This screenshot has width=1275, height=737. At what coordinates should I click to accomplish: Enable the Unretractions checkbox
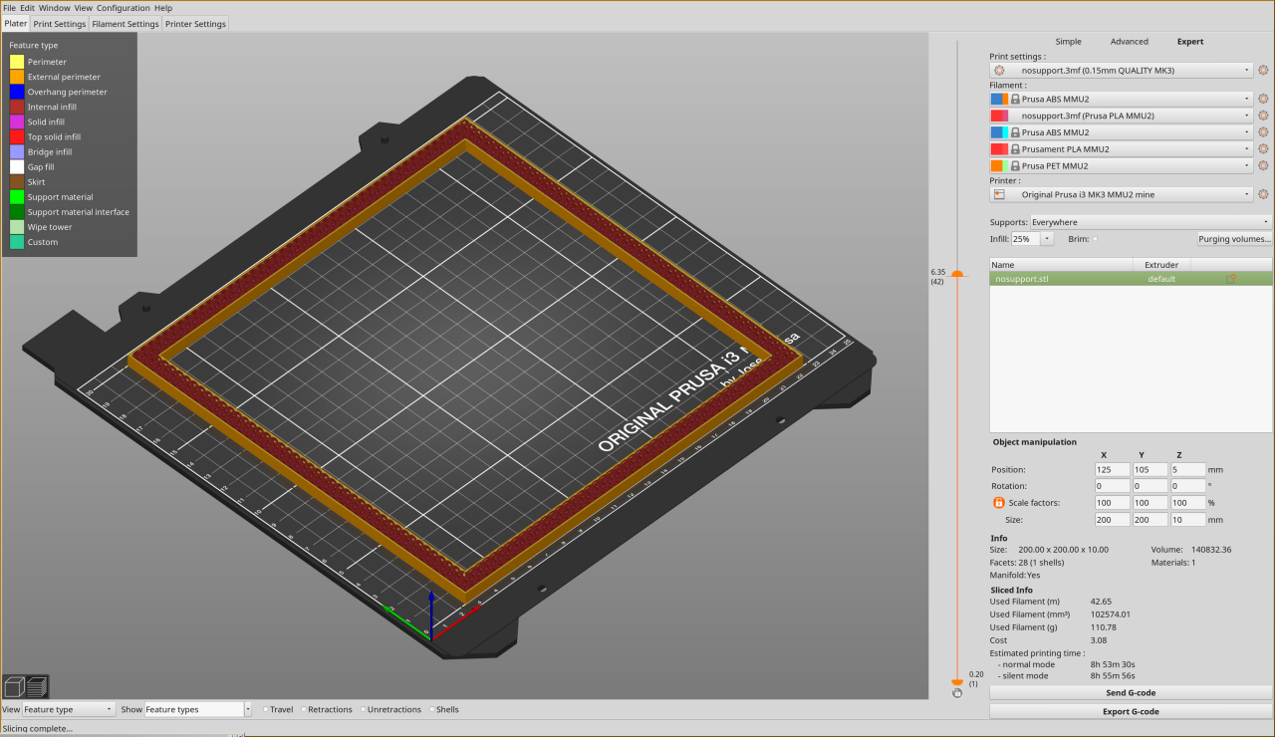363,710
